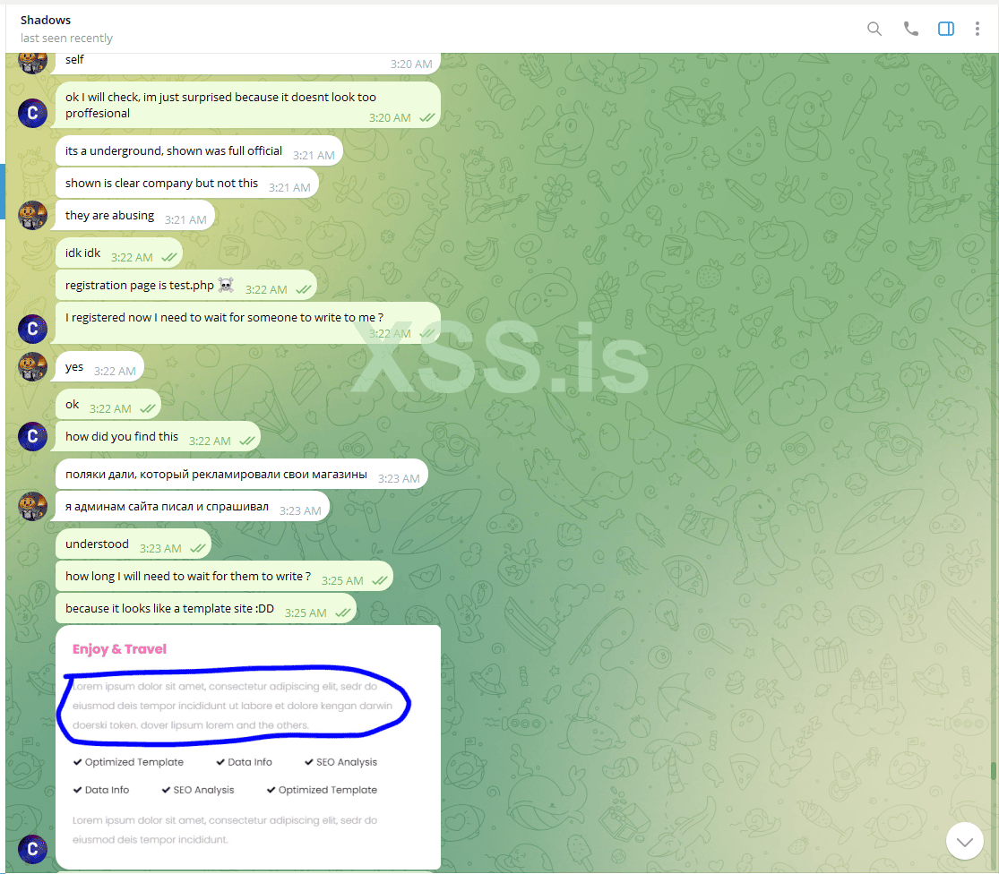Select the 'they are abusing' message

(135, 216)
